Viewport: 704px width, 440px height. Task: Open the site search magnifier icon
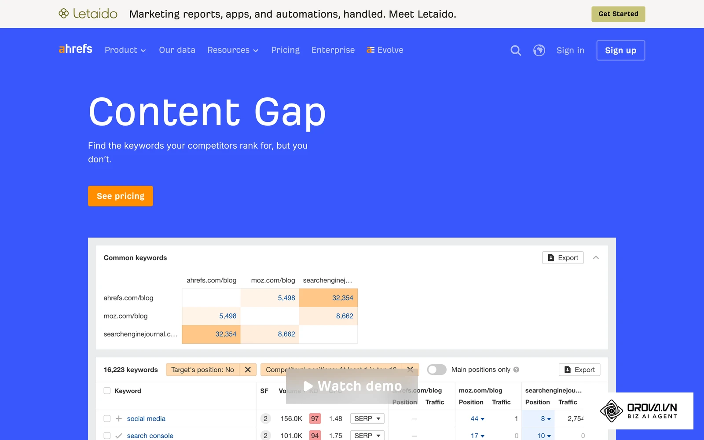click(516, 51)
